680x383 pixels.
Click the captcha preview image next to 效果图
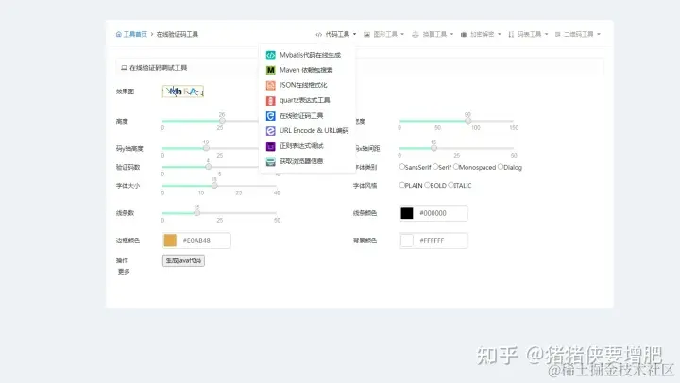(183, 92)
